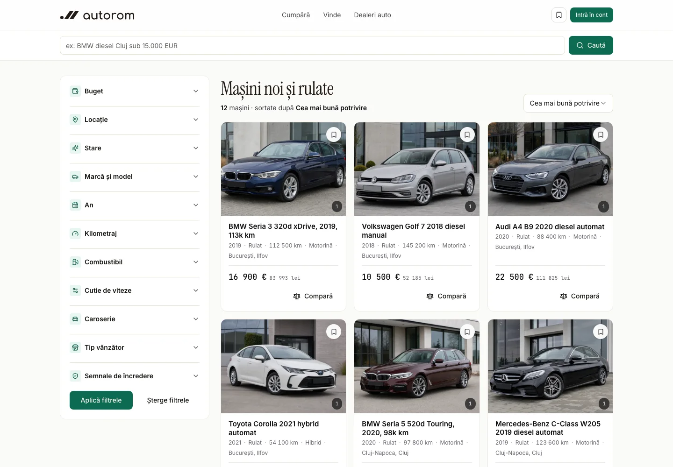673x467 pixels.
Task: Click photo count badge on BMW Seria 3
Action: (337, 206)
